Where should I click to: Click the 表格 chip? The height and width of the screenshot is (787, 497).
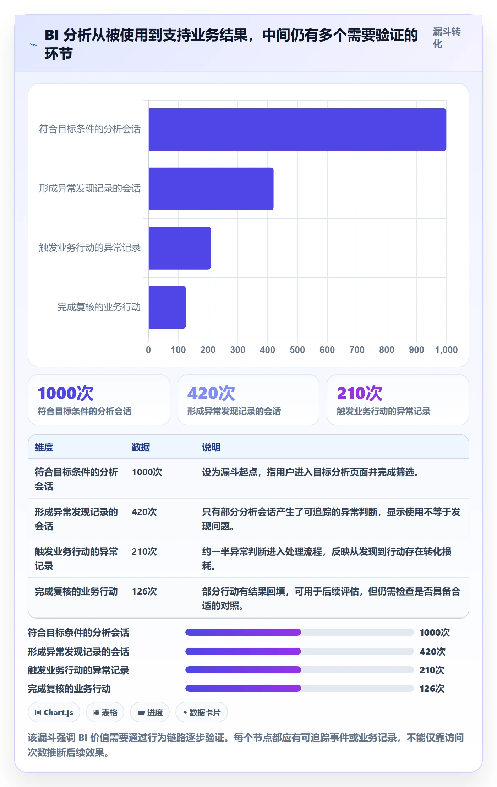pos(105,712)
